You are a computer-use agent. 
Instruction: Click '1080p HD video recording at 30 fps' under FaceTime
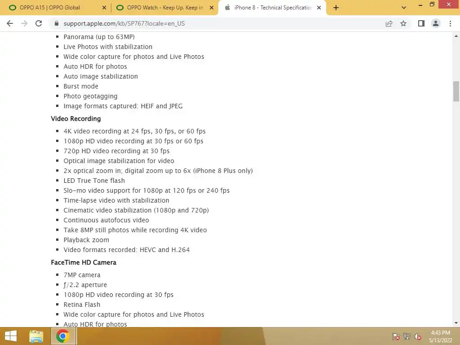coord(119,295)
